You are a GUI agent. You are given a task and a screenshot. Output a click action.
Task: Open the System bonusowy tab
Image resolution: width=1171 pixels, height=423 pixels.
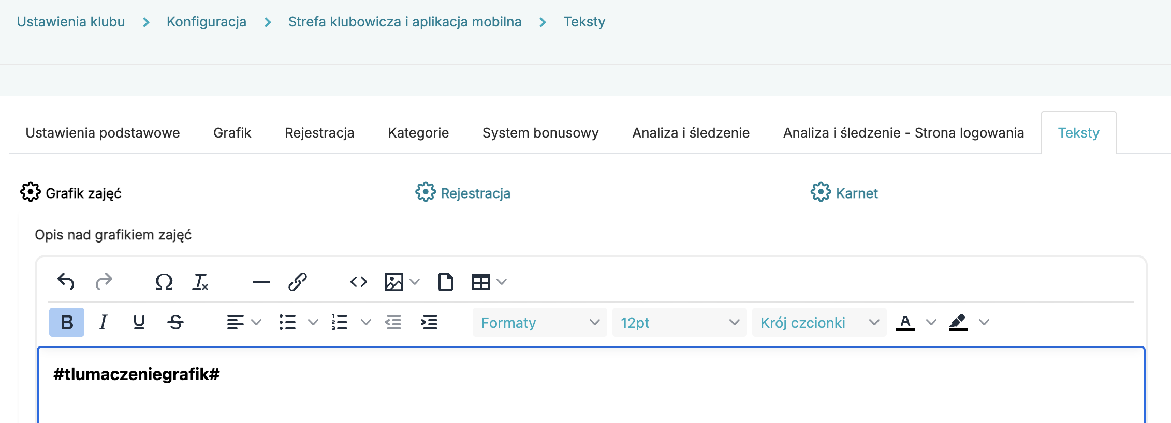(540, 133)
